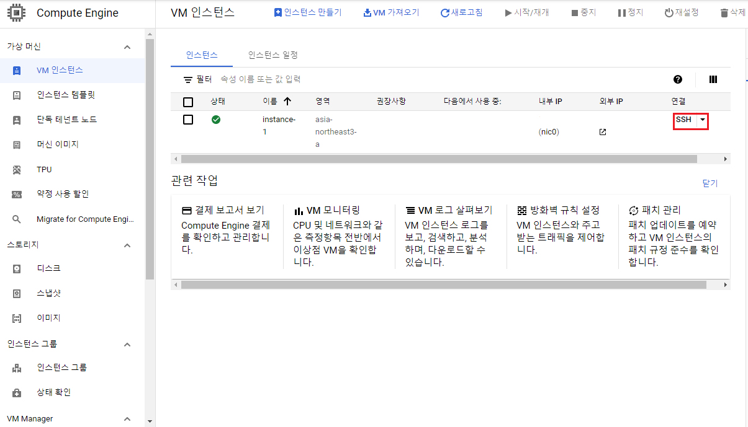Click the instance table horizontal scrollbar
Image resolution: width=748 pixels, height=427 pixels.
[x=439, y=159]
